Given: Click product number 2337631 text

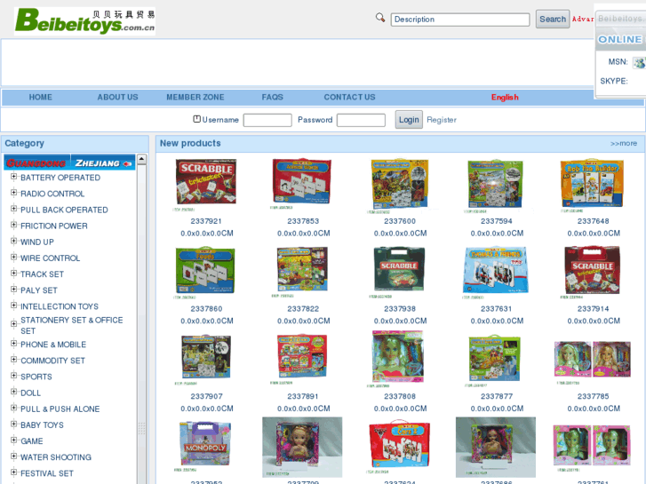Looking at the screenshot, I should tap(496, 308).
